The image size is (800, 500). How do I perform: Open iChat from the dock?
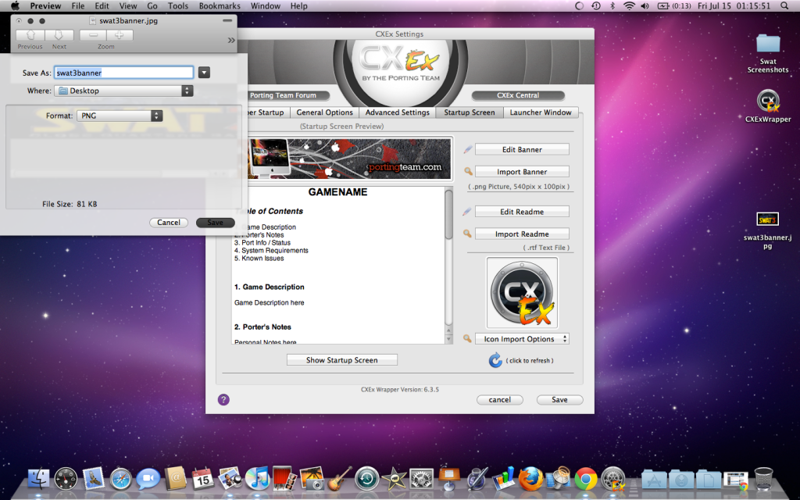tap(148, 479)
